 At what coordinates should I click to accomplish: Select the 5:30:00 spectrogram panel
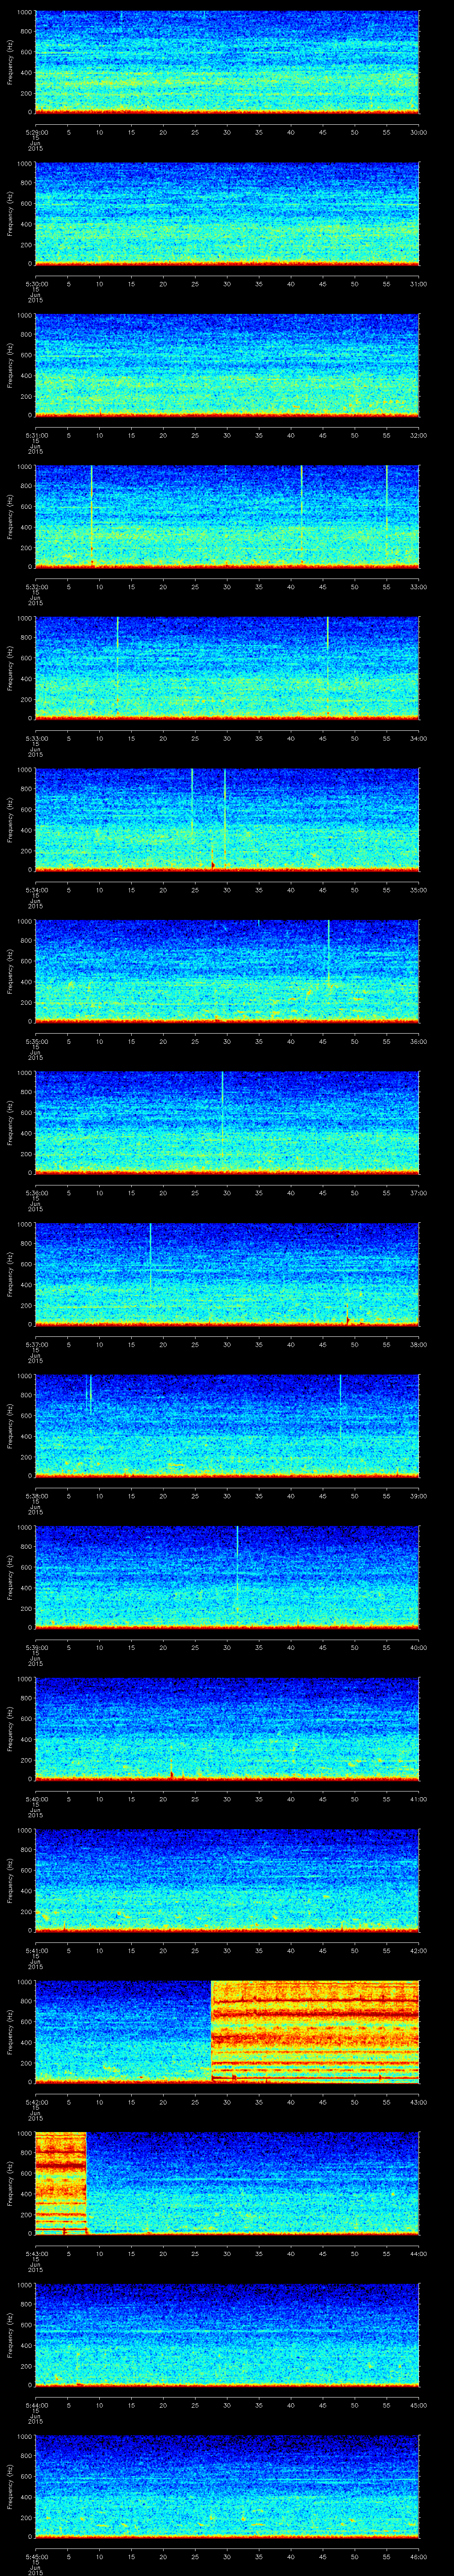tap(227, 213)
